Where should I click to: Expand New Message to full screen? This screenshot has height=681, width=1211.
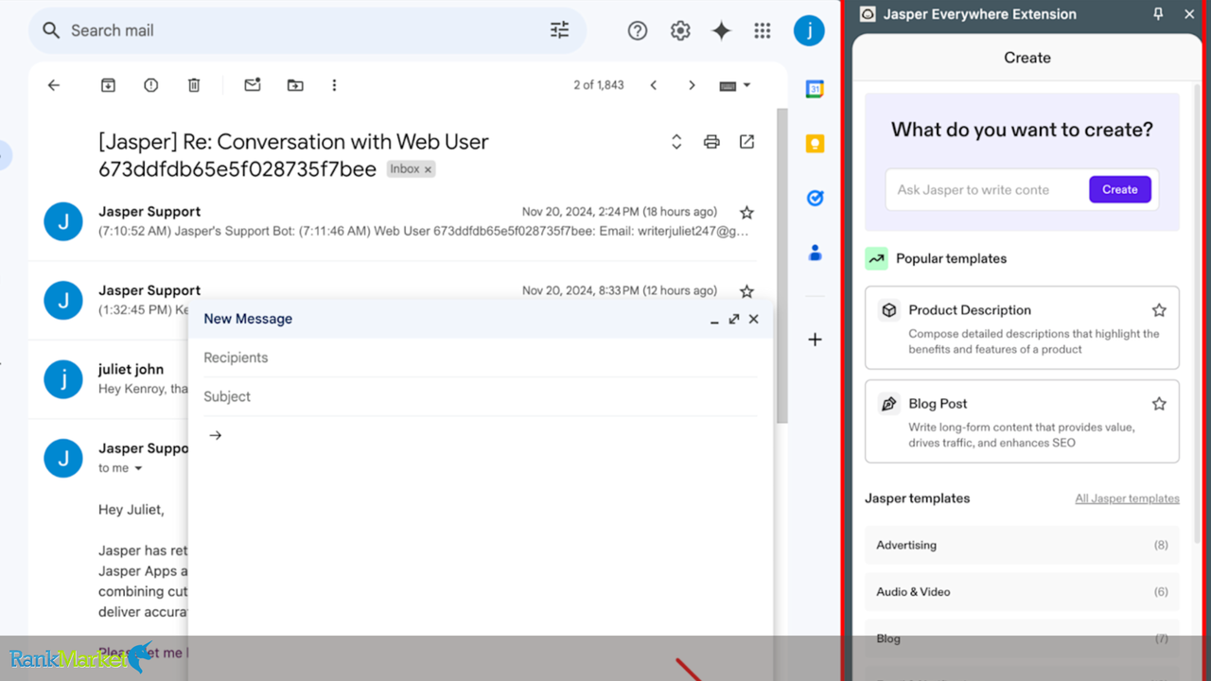point(734,320)
